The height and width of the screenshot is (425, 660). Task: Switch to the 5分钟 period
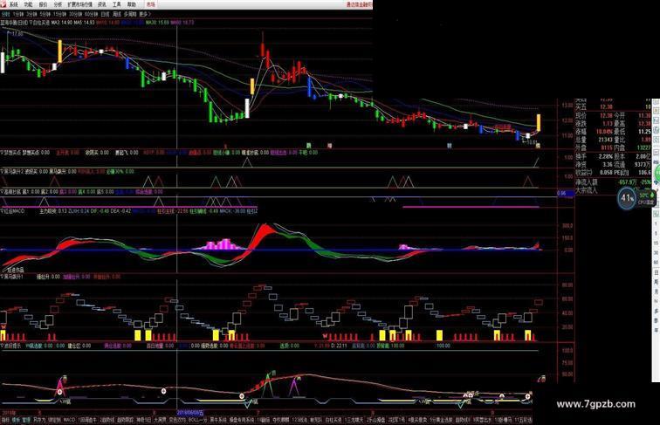pos(45,14)
